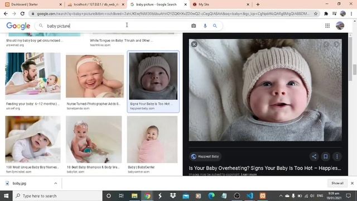Click the Signs Your Baby Is Too Hot caption
Viewport: 357px width, 201px height.
click(x=151, y=104)
